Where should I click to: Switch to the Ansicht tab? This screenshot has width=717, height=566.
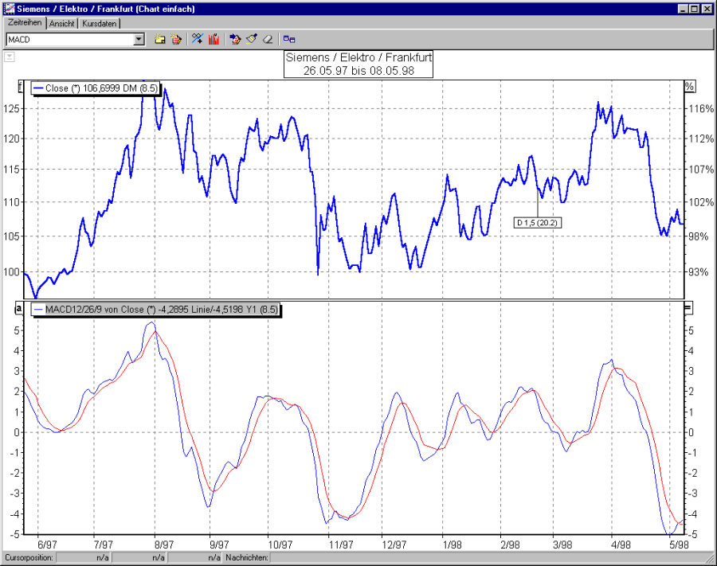[x=61, y=24]
